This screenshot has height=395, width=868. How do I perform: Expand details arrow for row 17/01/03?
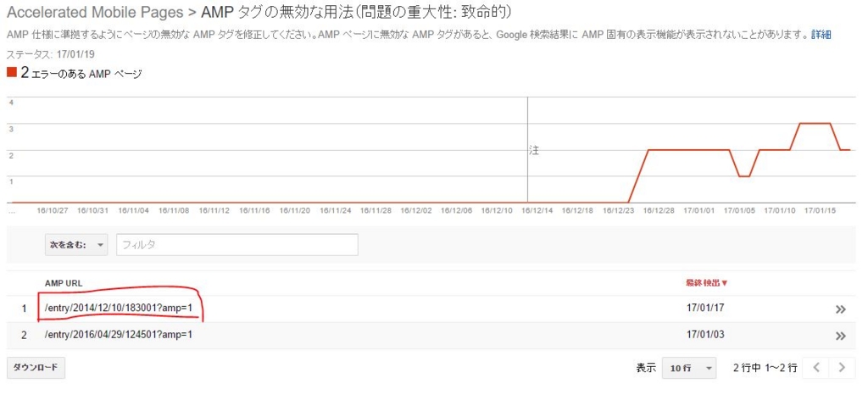click(841, 336)
